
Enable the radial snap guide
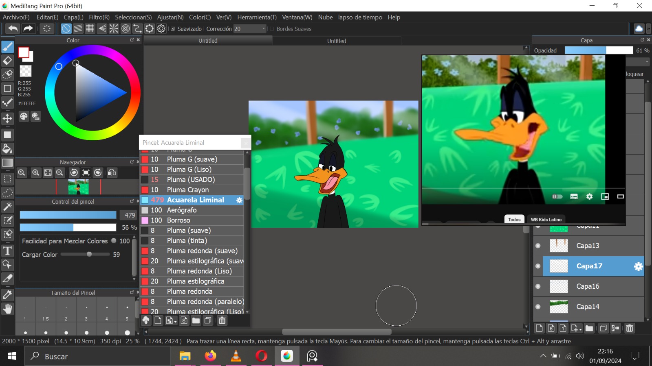(x=114, y=28)
